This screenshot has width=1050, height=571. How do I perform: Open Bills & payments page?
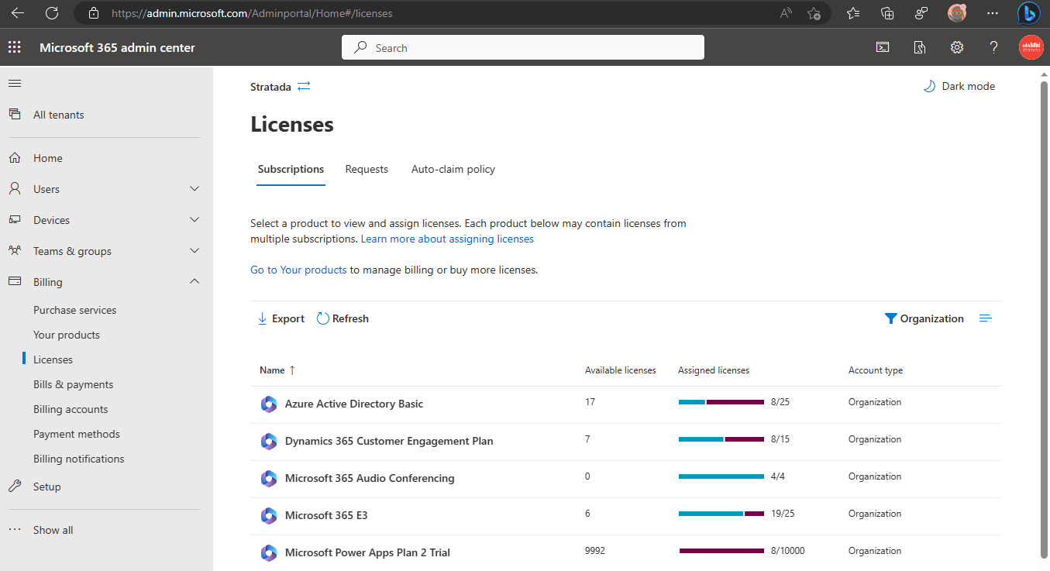(73, 384)
